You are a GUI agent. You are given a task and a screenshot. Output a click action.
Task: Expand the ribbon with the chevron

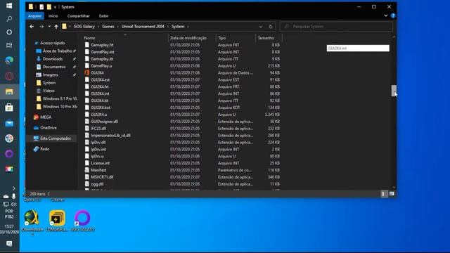(386, 15)
